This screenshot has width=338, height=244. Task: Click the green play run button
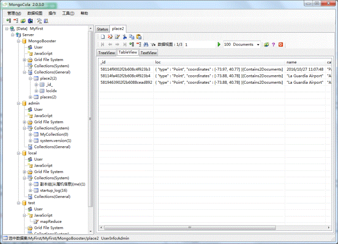(x=219, y=44)
